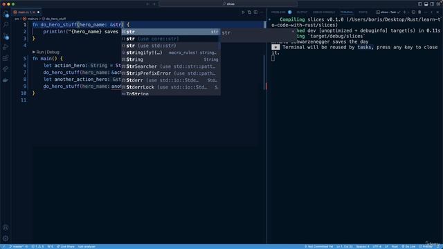Click the src breadcrumb folder
This screenshot has height=249, width=443.
pyautogui.click(x=17, y=19)
